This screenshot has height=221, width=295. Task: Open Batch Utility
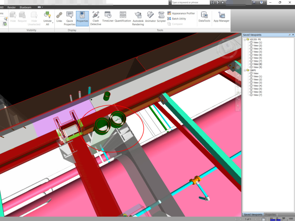click(177, 19)
